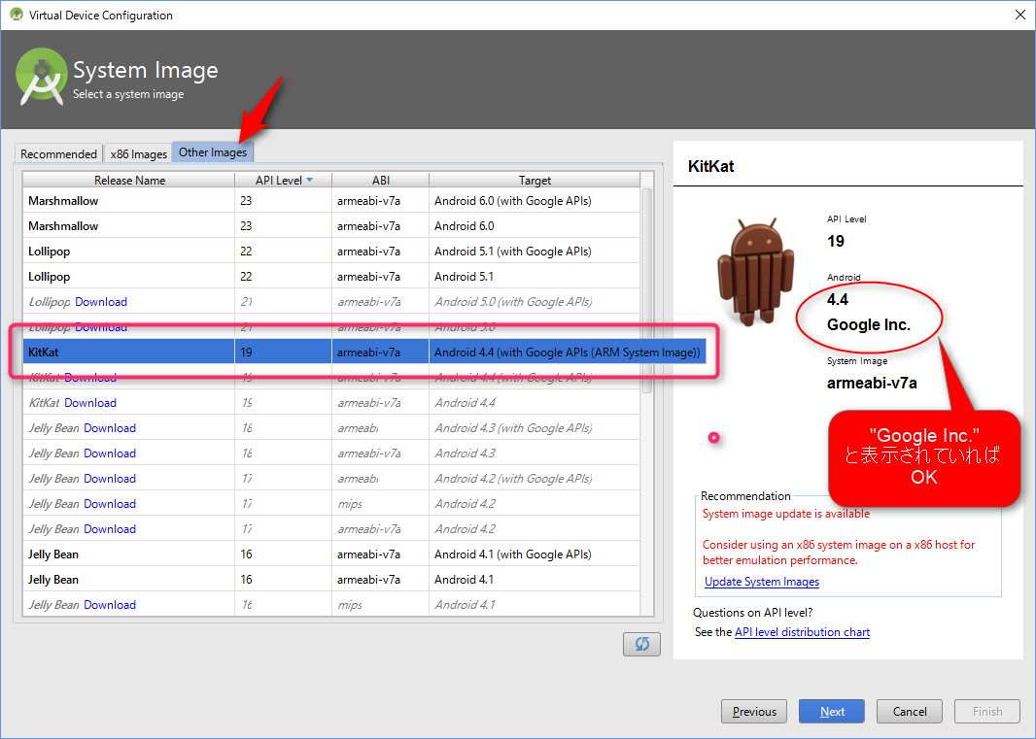
Task: Select the Jelly Bean plain Android 4.1 armeabi-v7a row
Action: pyautogui.click(x=331, y=579)
